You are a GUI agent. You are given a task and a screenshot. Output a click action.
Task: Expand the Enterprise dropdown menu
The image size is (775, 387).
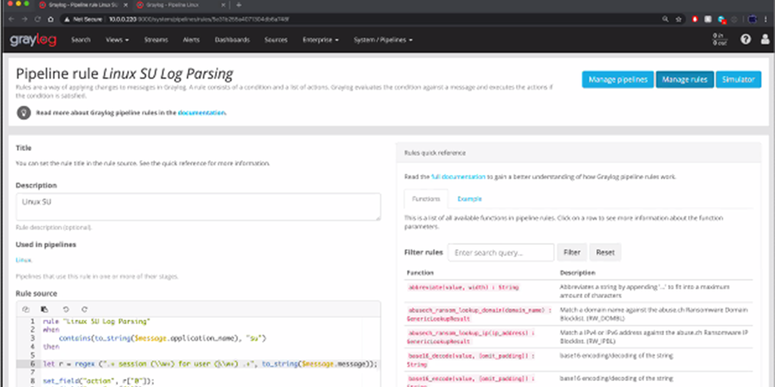point(320,40)
